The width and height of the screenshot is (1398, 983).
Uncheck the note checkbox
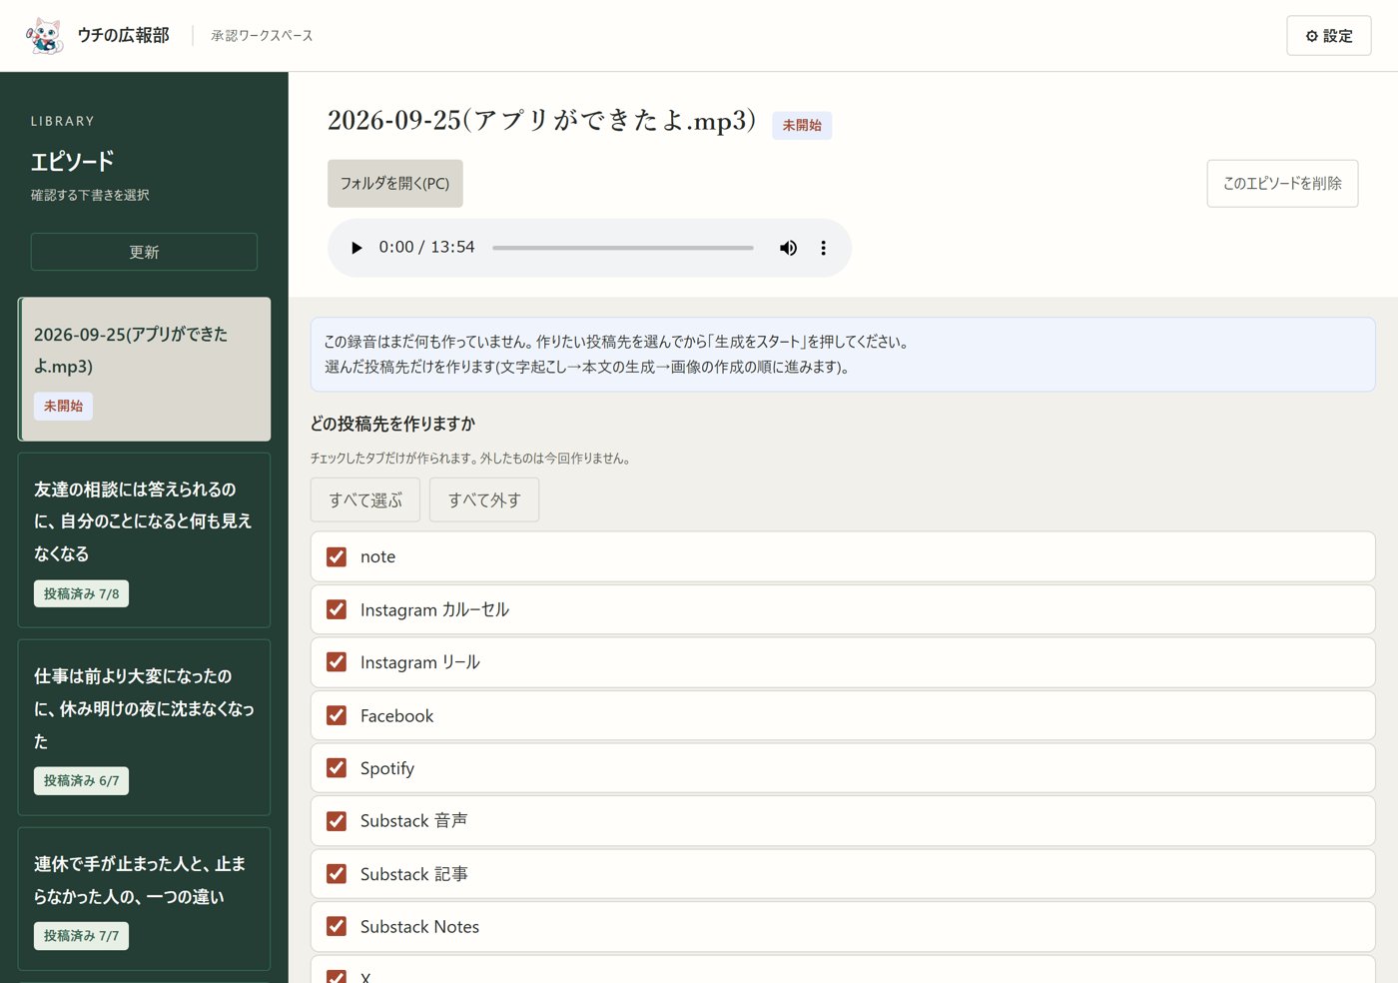[337, 557]
